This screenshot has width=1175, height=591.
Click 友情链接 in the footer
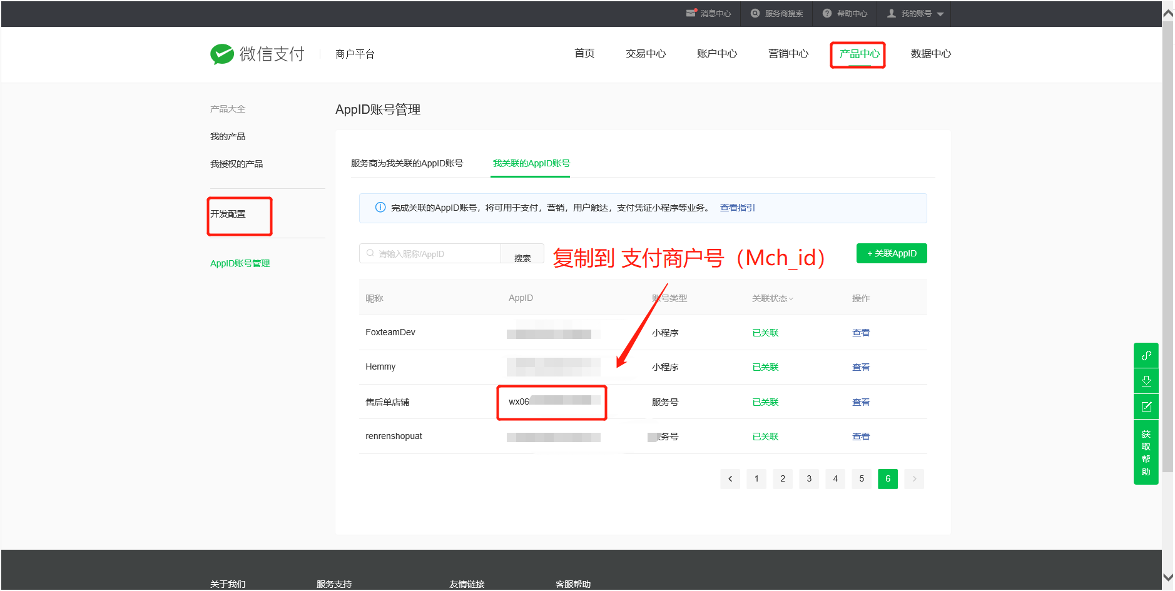click(467, 584)
